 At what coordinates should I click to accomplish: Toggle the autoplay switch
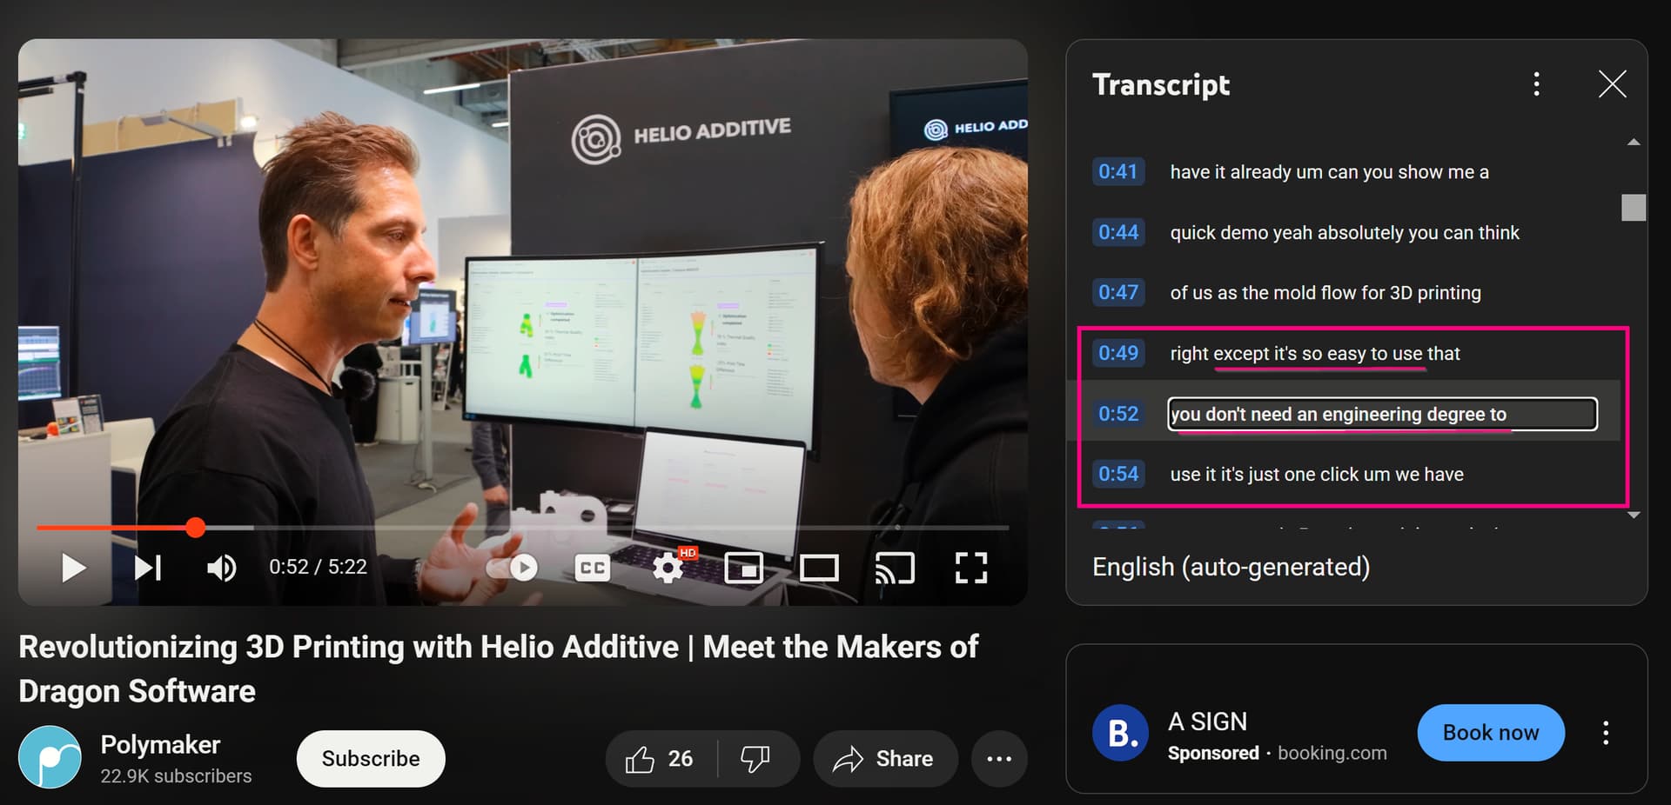tap(513, 569)
